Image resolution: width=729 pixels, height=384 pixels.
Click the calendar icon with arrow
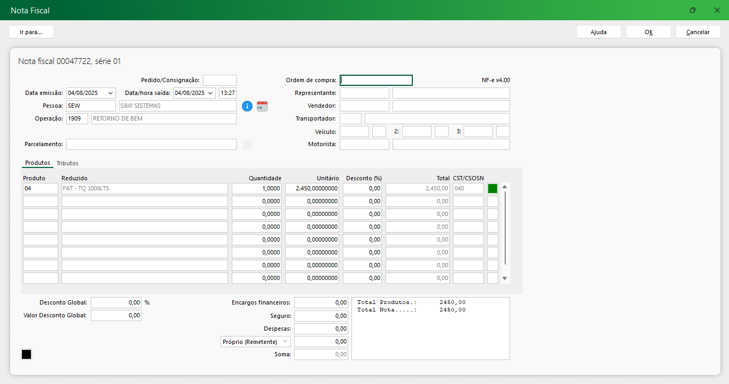pyautogui.click(x=262, y=106)
